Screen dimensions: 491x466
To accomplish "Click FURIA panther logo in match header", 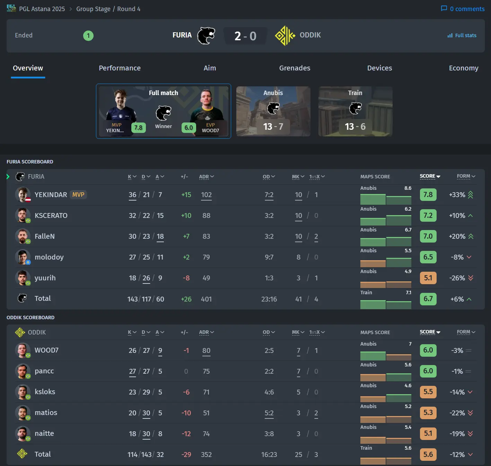I will tap(206, 35).
